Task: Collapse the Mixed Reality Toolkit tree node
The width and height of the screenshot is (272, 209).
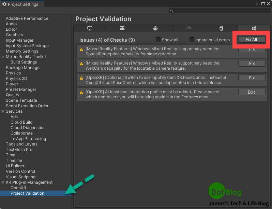Action: click(3, 57)
